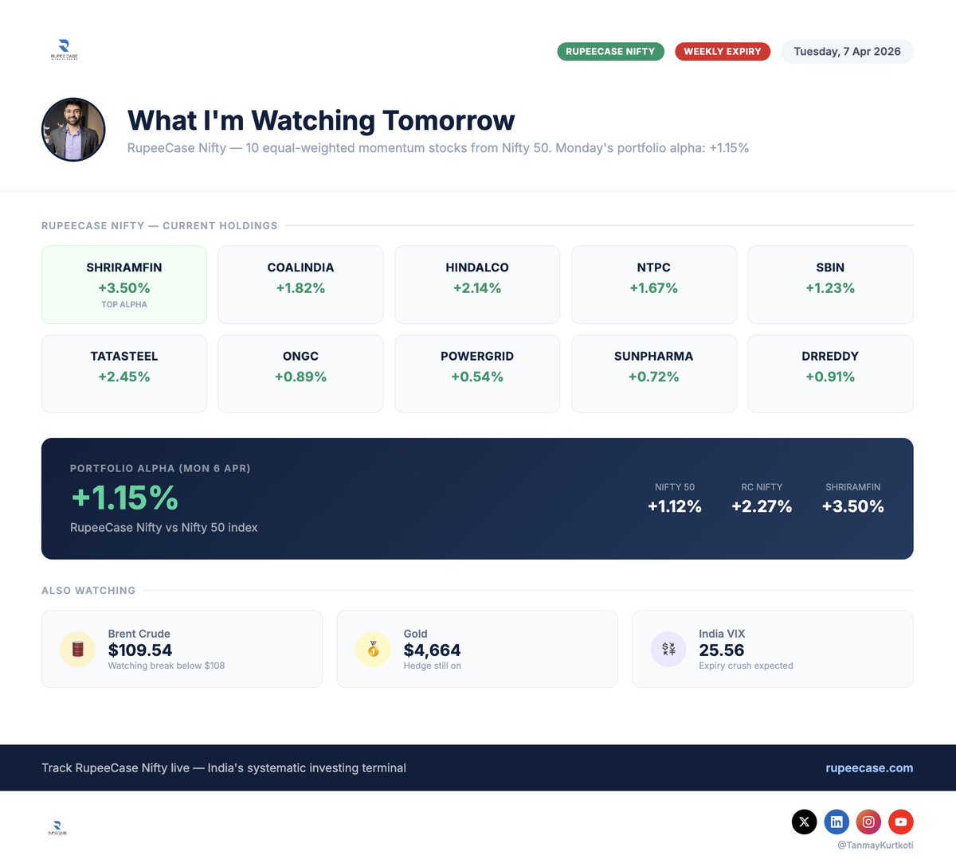Click the 'What I'm Watching Tomorrow' heading

pyautogui.click(x=321, y=120)
